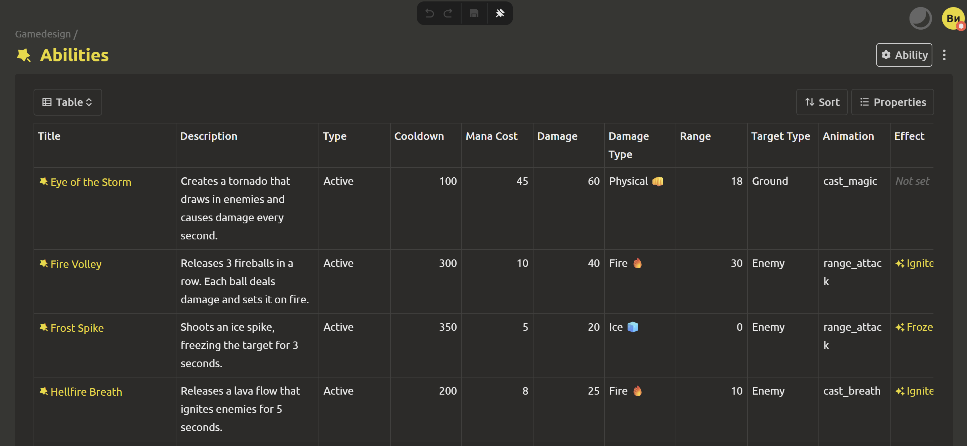The image size is (967, 446).
Task: Click the star icon beside Fire Volley
Action: (44, 264)
